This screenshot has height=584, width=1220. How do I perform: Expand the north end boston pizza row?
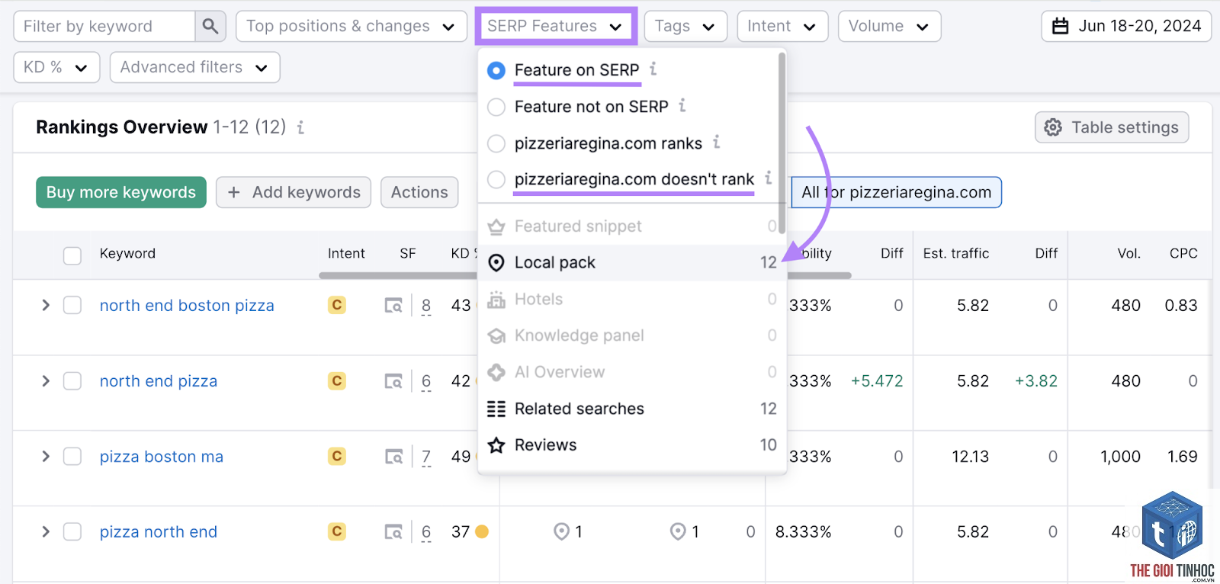46,306
